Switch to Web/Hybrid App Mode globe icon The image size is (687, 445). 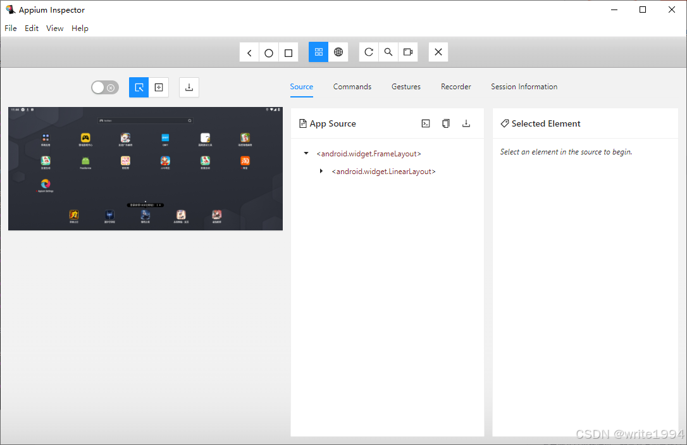[338, 52]
